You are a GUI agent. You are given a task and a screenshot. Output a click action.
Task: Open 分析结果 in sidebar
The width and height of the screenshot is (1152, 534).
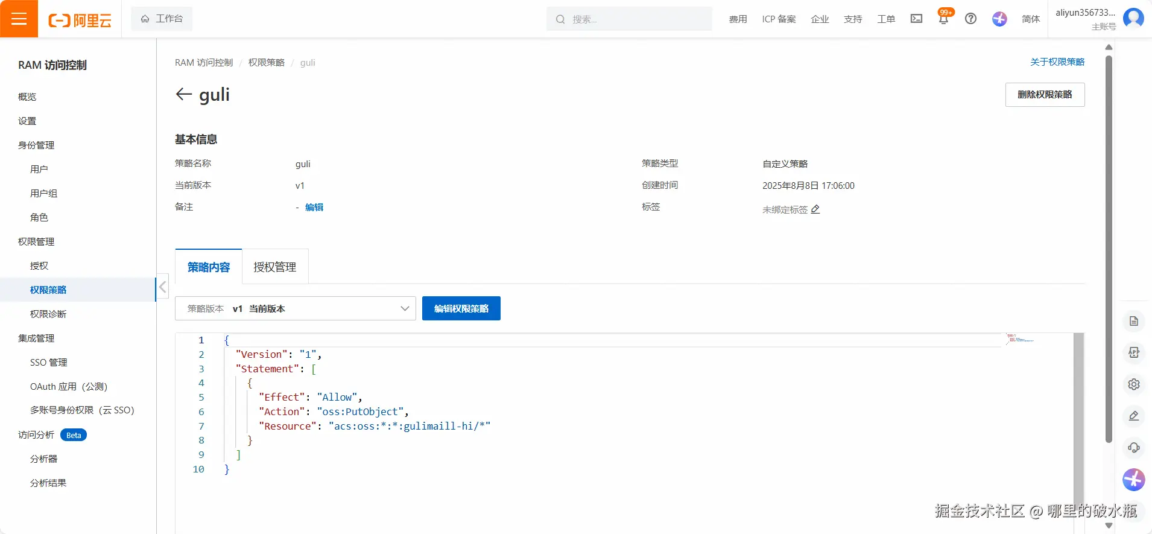click(x=48, y=483)
